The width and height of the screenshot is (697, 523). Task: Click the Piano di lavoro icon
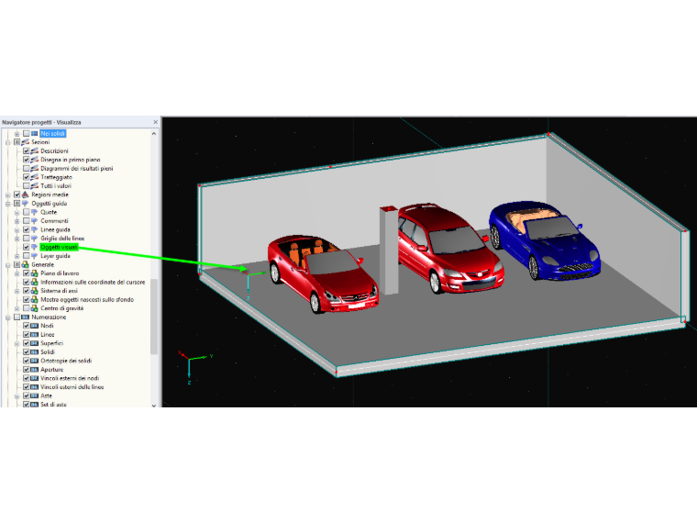(34, 273)
